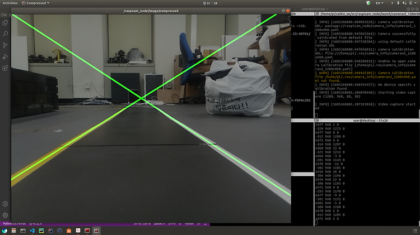Image resolution: width=420 pixels, height=235 pixels.
Task: Click the power status tray icon
Action: click(x=410, y=3)
